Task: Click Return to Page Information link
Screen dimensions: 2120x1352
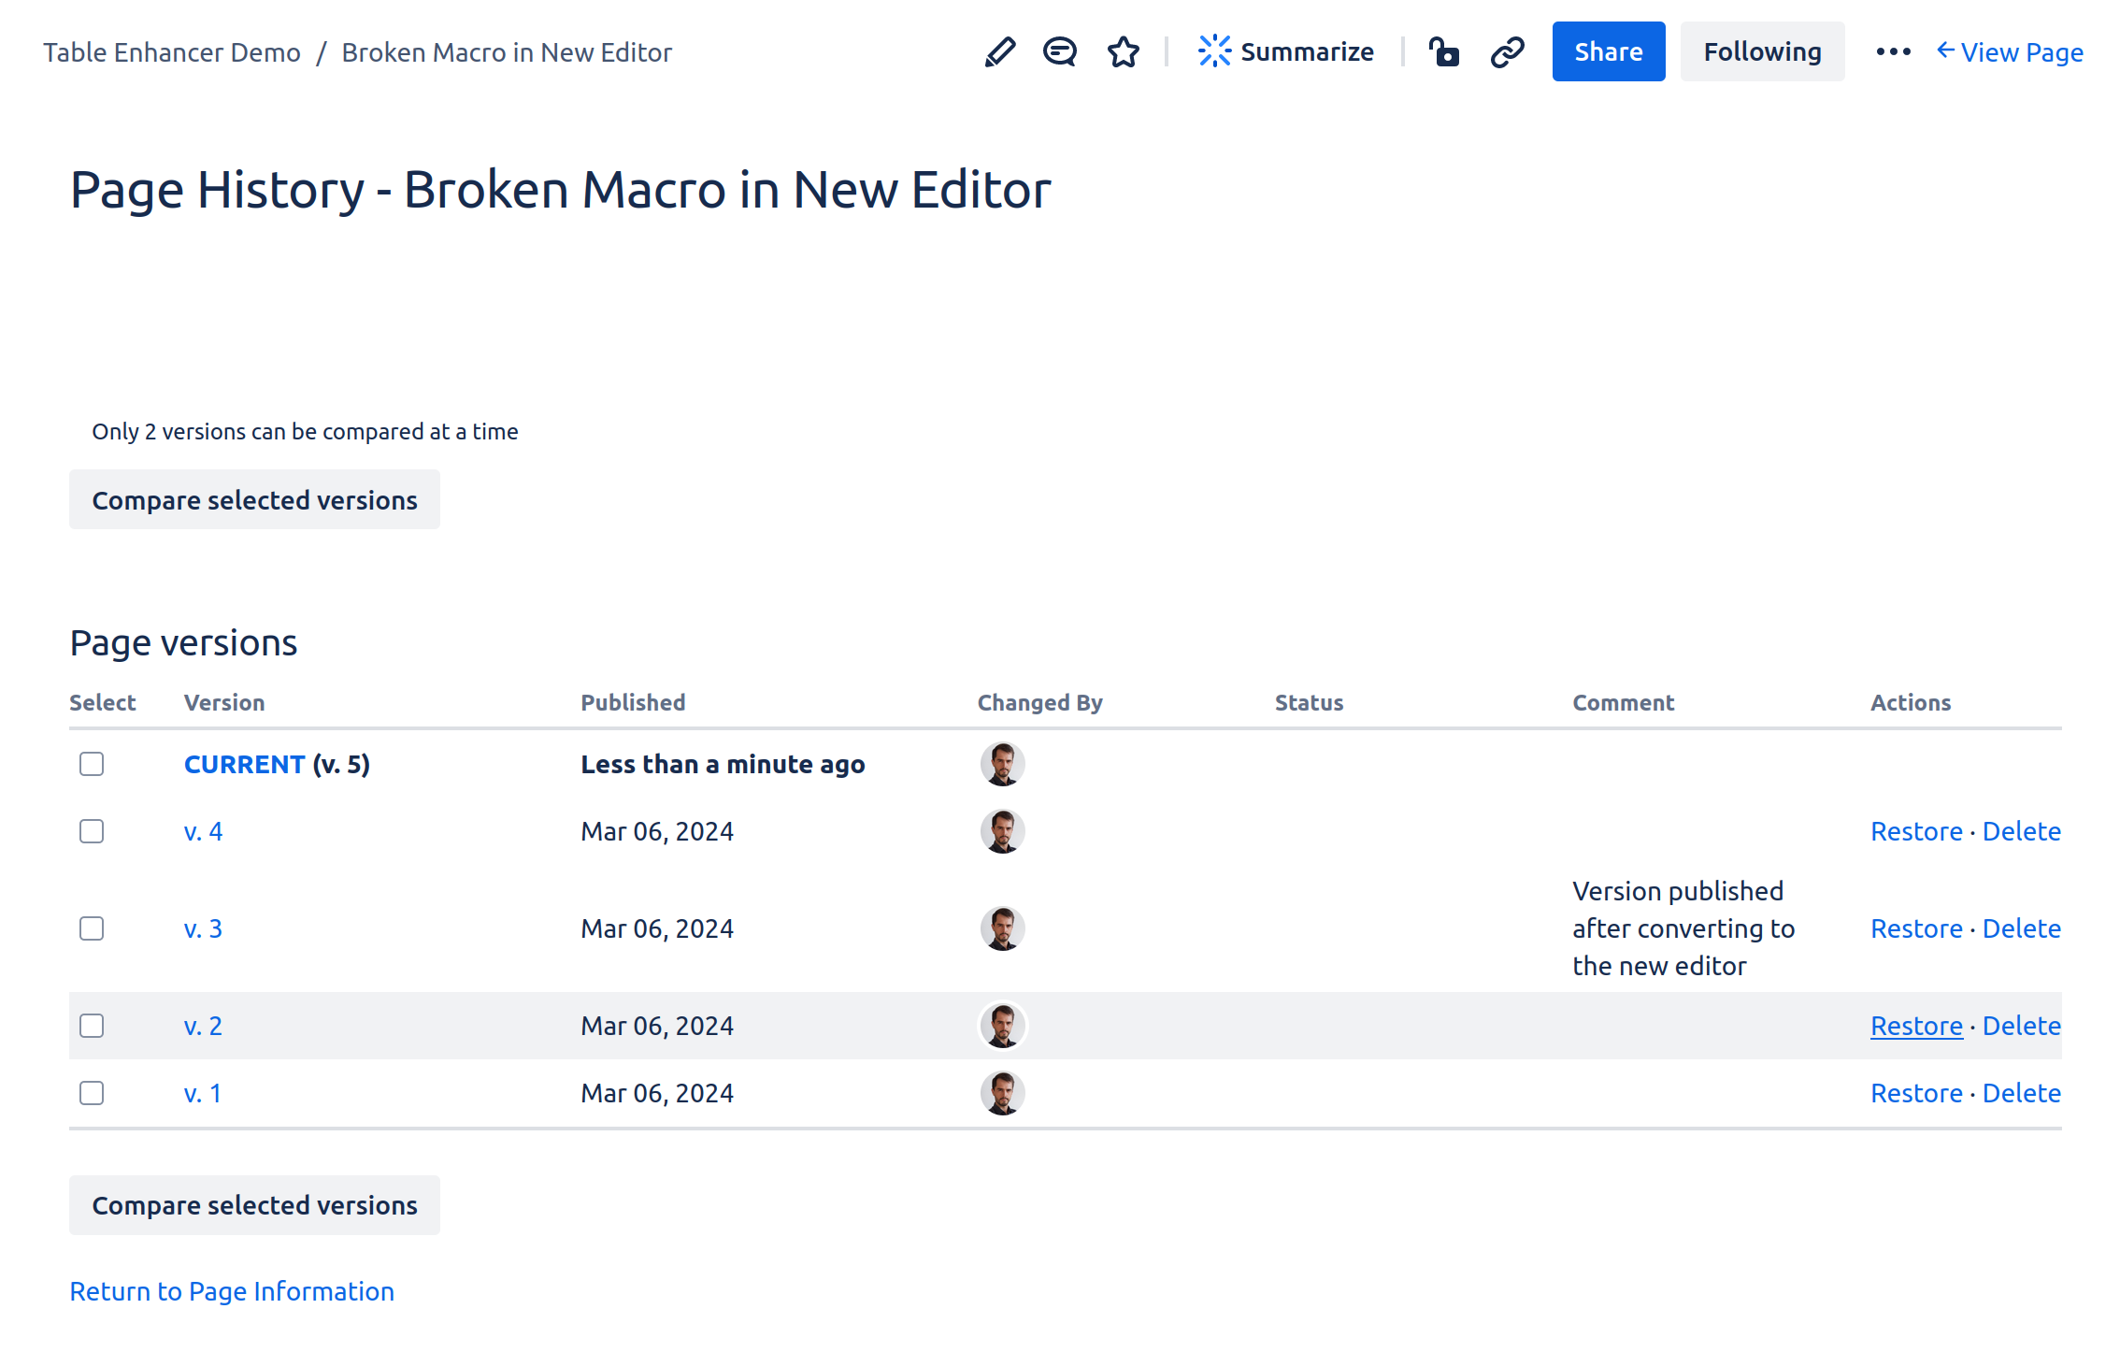Action: click(x=232, y=1291)
